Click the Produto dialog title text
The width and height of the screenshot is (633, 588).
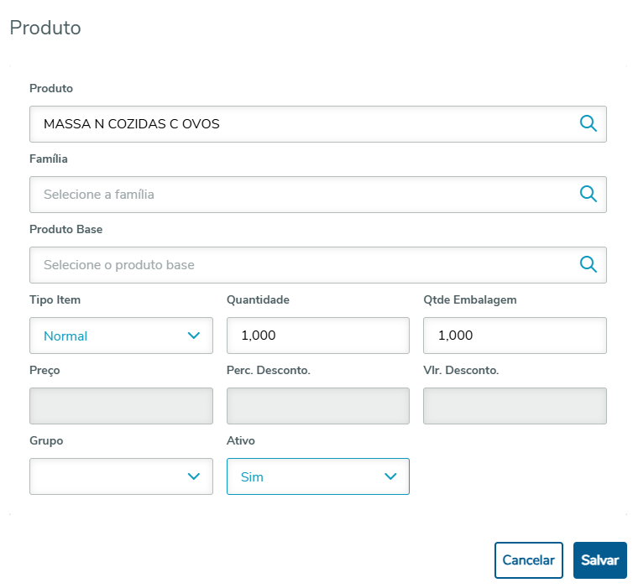45,28
